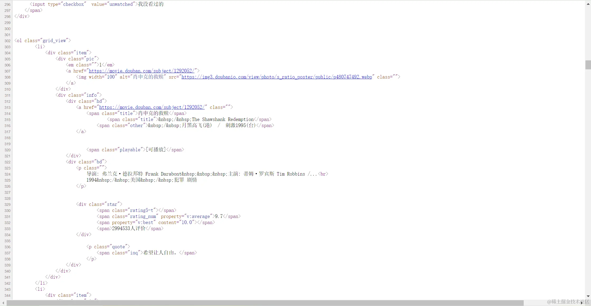Click the vertical scrollbar thumb
591x306 pixels.
click(x=588, y=65)
